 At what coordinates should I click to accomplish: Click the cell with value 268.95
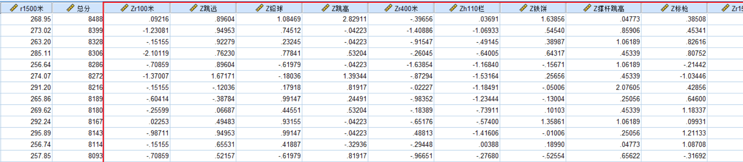26,19
